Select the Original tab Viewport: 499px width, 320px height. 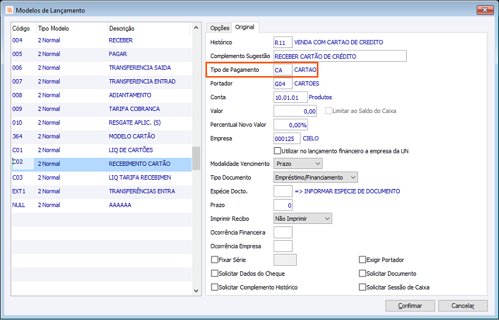pos(245,27)
